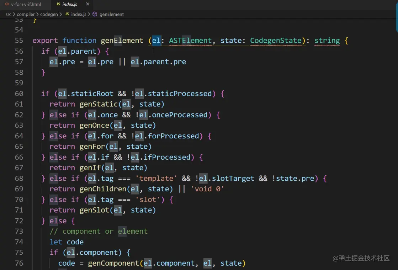Screen dimensions: 398x270
Task: Click genIf call on line 67
Action: point(90,168)
